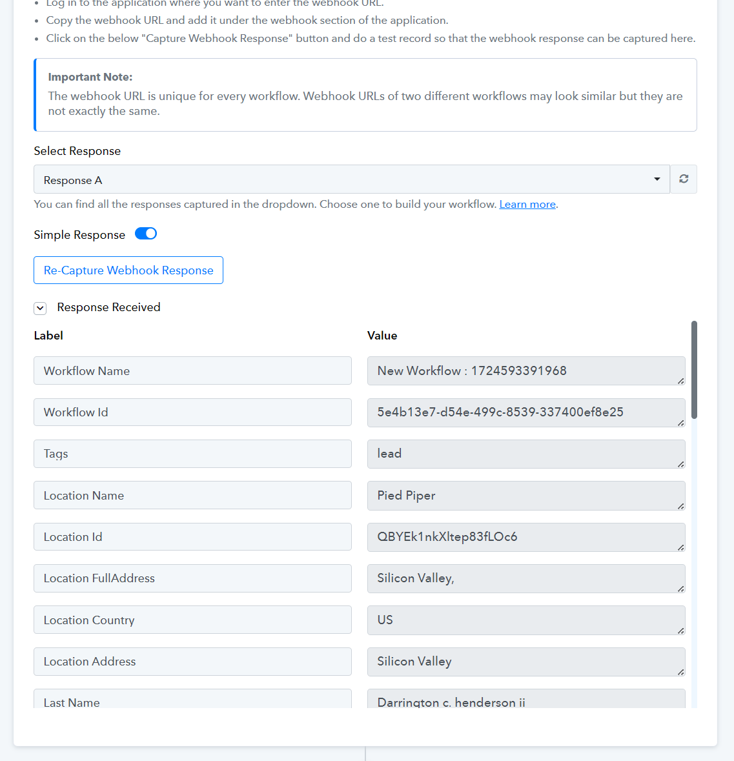Click resize handle of Tags value field

point(680,464)
